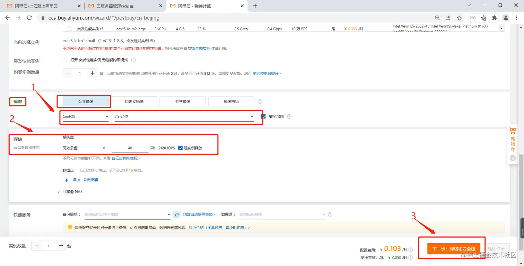
Task: Open the CentOS operating system dropdown
Action: (x=85, y=117)
